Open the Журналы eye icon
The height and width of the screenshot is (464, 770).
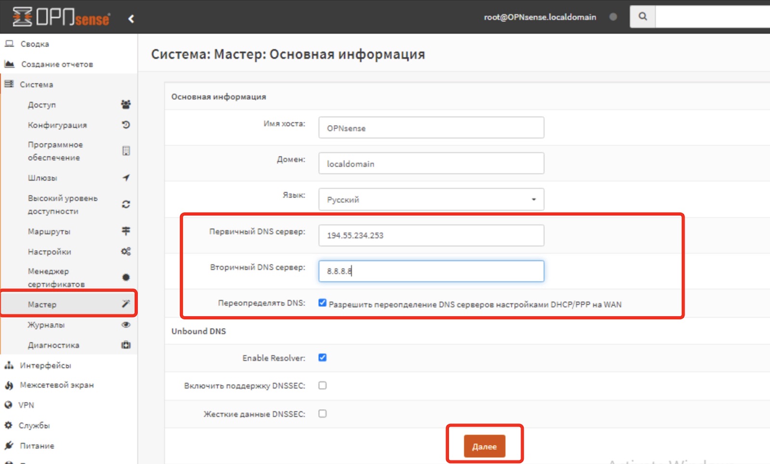tap(126, 325)
